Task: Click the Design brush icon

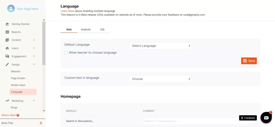Action: (7, 65)
